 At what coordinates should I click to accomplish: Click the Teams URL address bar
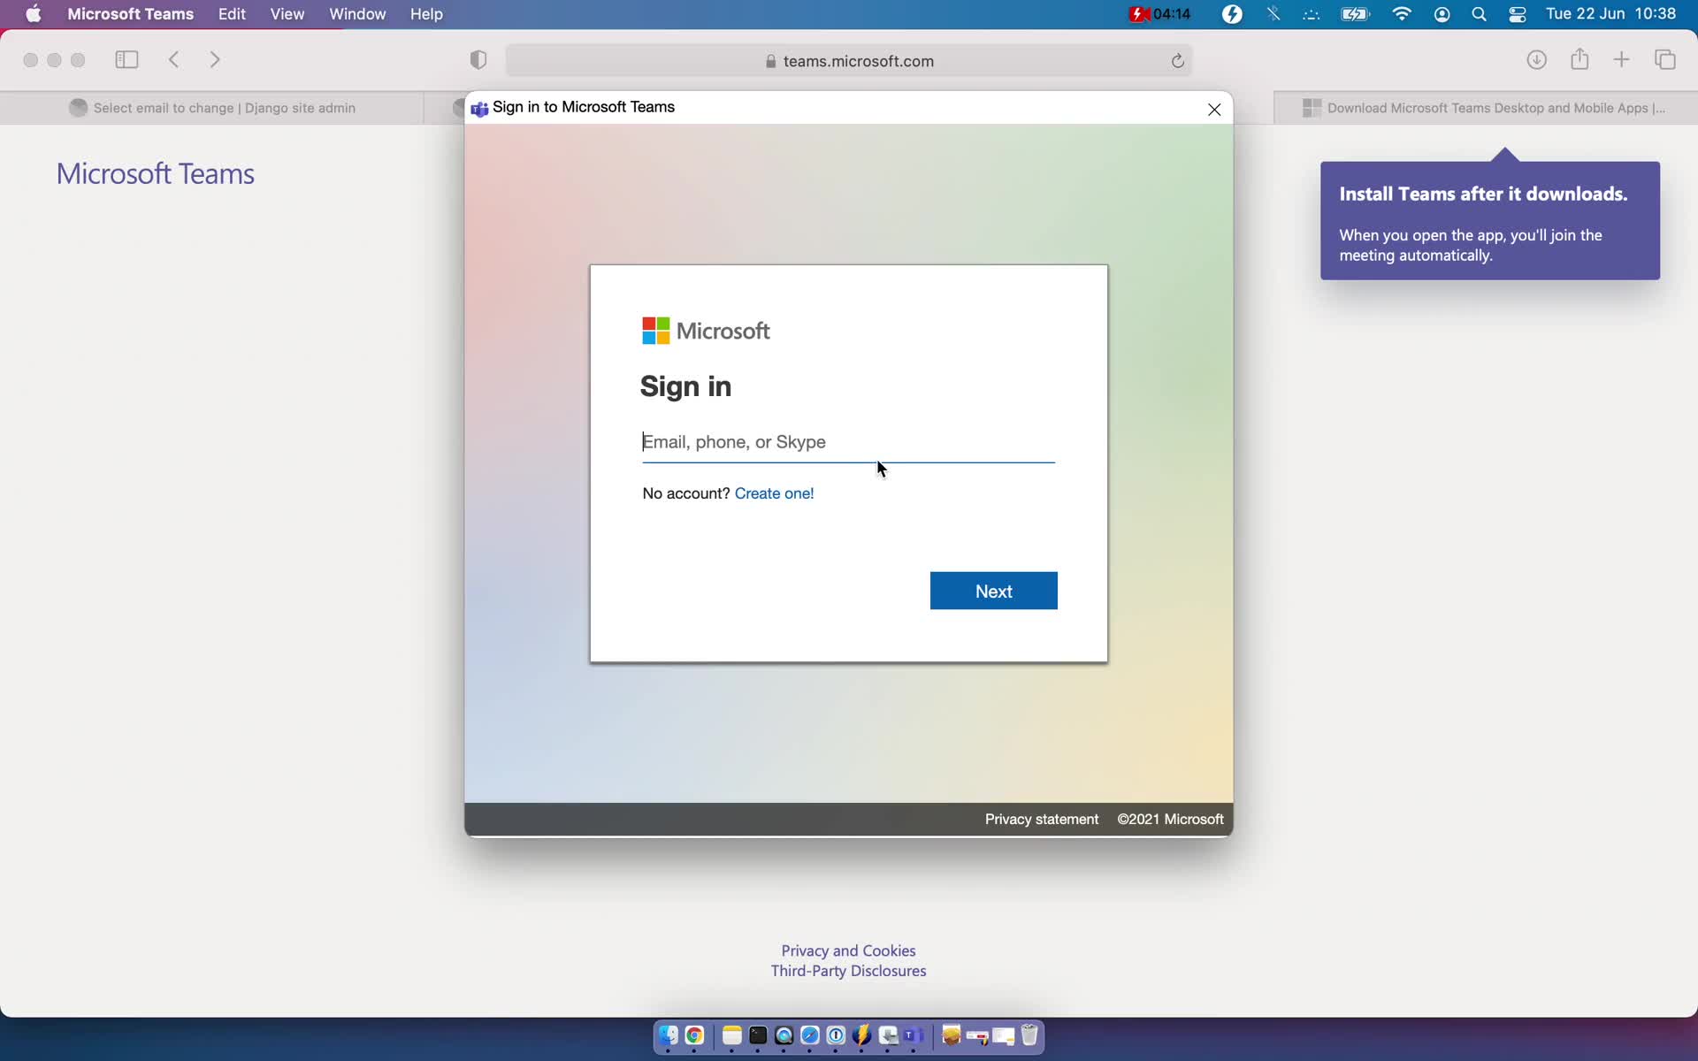(x=848, y=58)
